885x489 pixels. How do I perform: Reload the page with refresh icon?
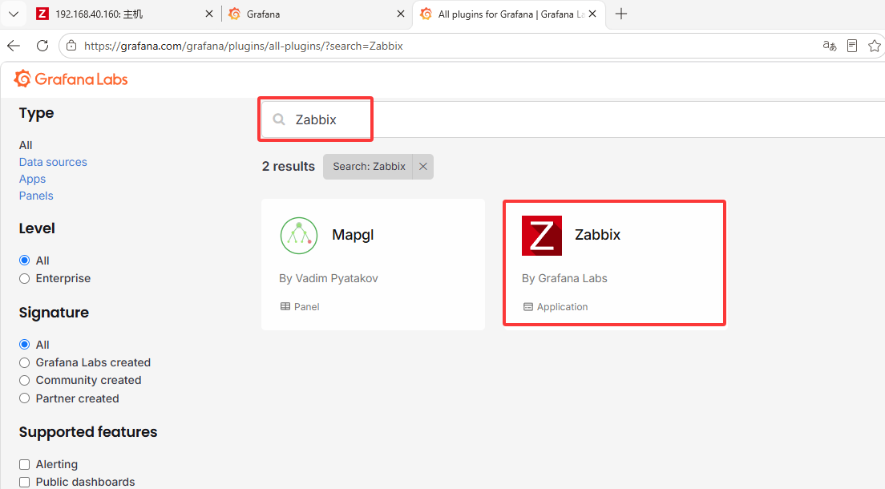click(42, 46)
